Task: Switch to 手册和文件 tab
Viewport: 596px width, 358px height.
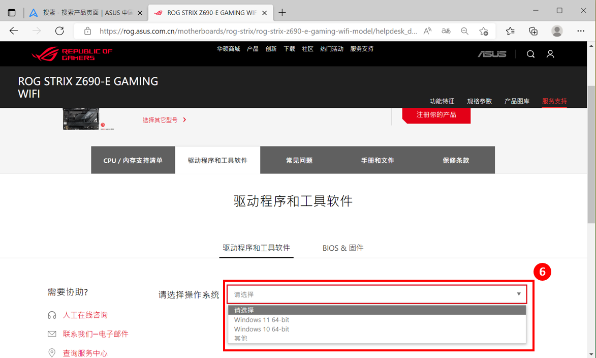Action: click(378, 160)
